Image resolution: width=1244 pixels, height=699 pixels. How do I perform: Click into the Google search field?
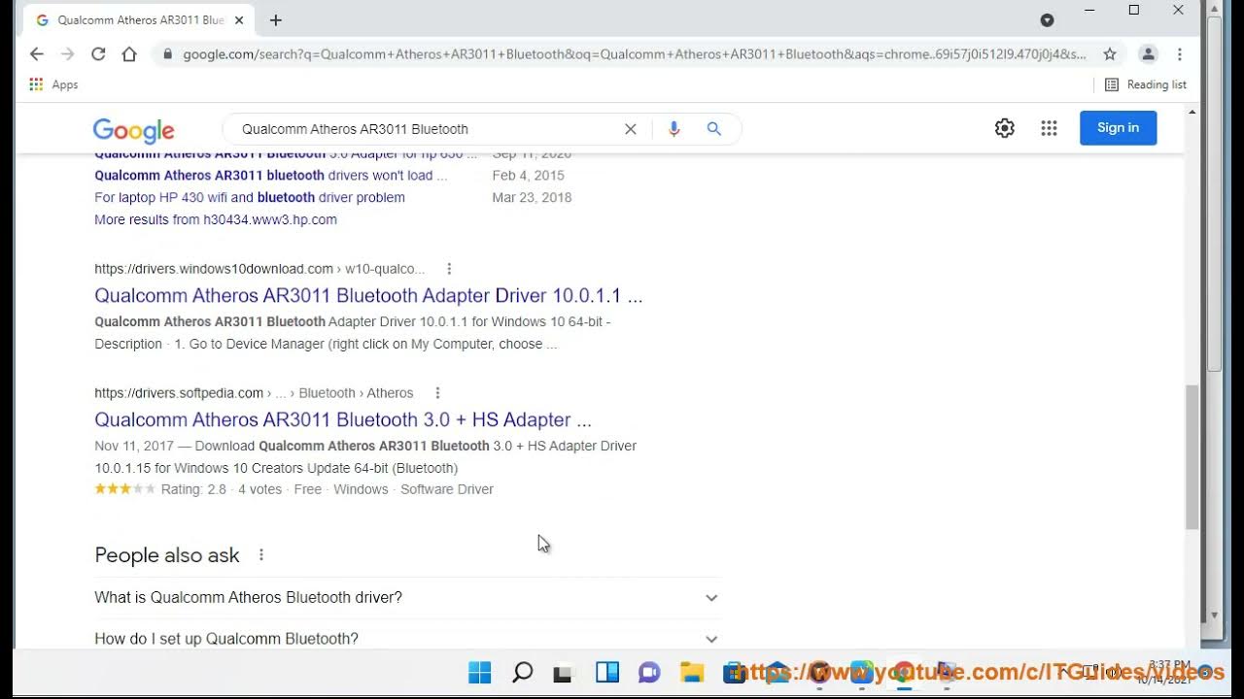coord(428,129)
